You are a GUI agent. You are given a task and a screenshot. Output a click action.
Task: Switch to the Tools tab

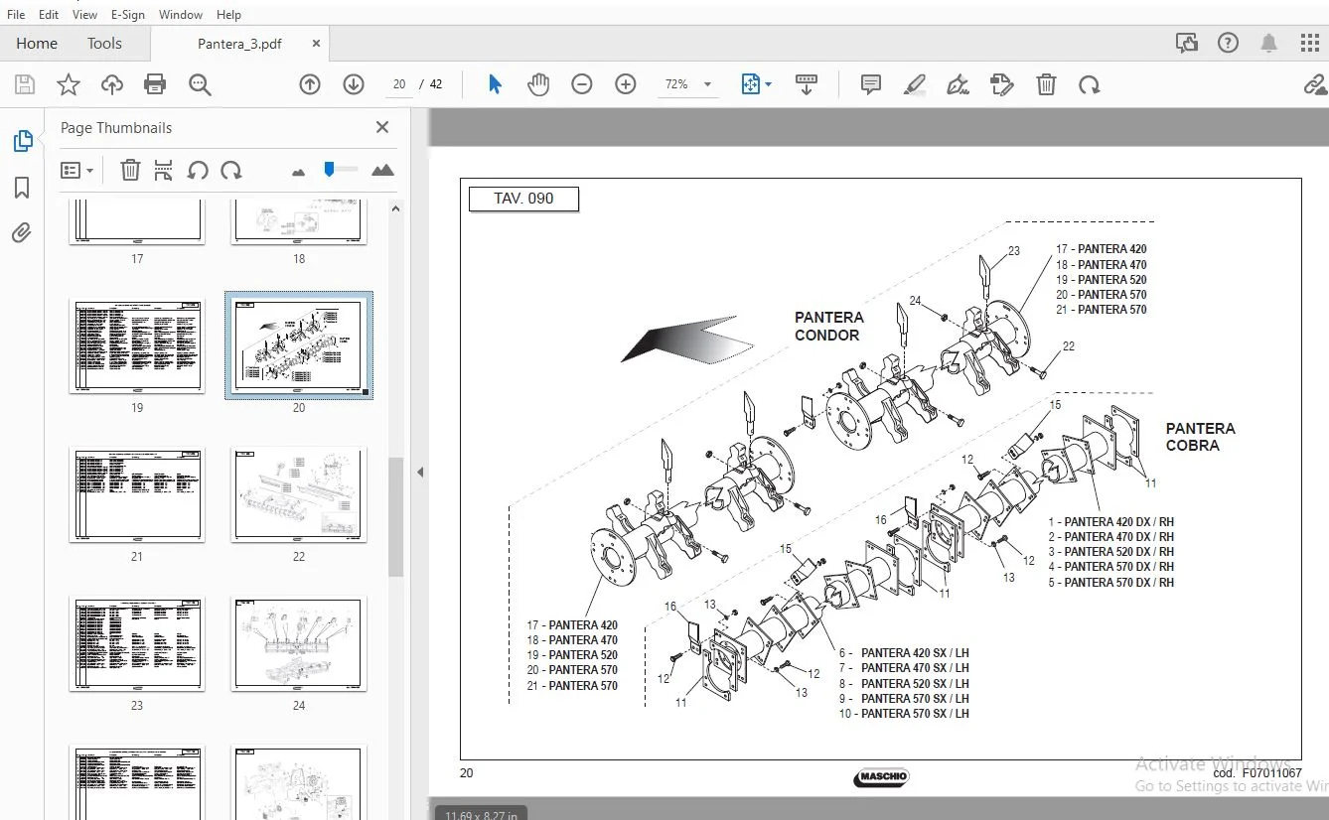[x=104, y=44]
